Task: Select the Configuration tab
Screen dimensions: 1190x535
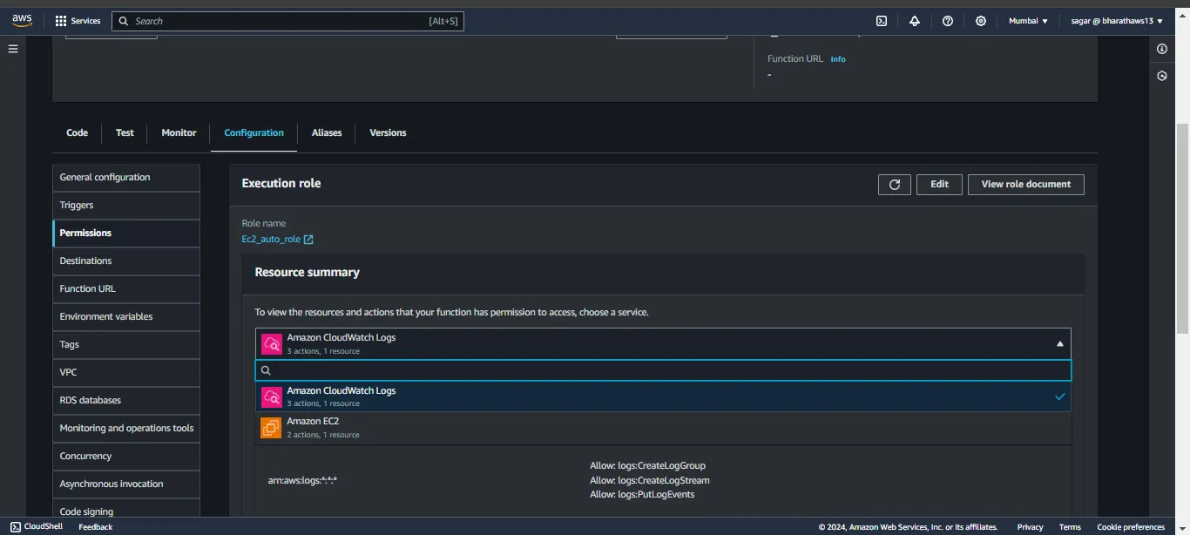Action: coord(254,132)
